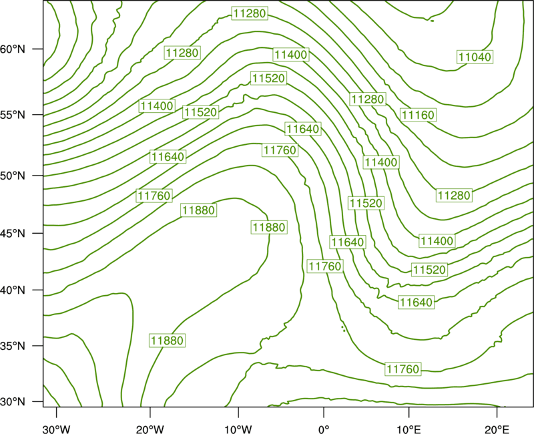Select the 55°N latitude axis label
Viewport: 534px width, 434px height.
point(13,114)
